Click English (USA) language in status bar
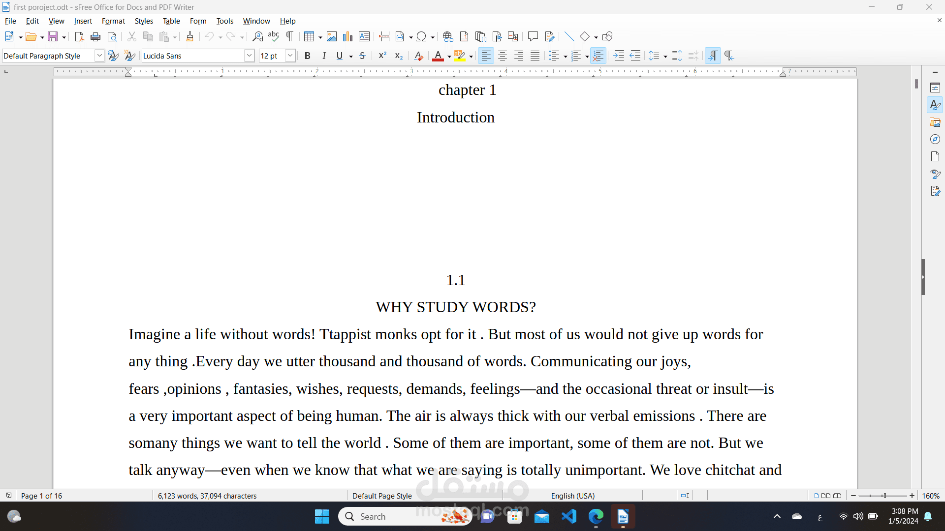945x531 pixels. tap(572, 496)
